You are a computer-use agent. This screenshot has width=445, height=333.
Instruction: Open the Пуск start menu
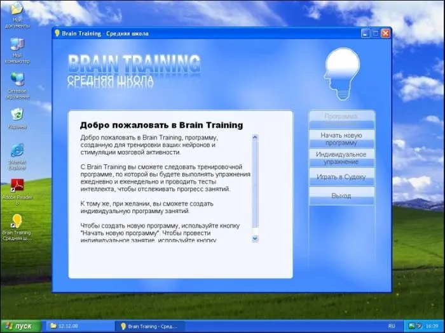click(20, 326)
